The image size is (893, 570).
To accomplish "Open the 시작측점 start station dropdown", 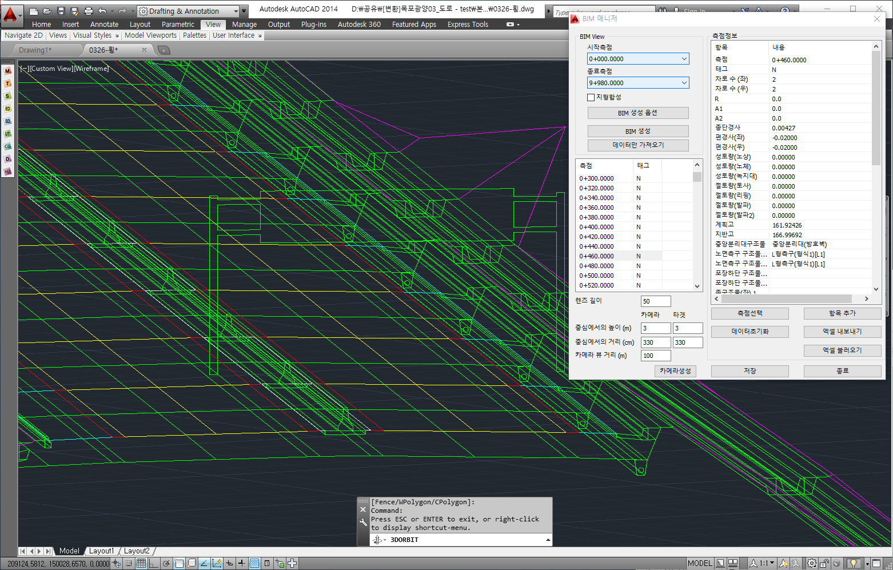I will (x=684, y=59).
